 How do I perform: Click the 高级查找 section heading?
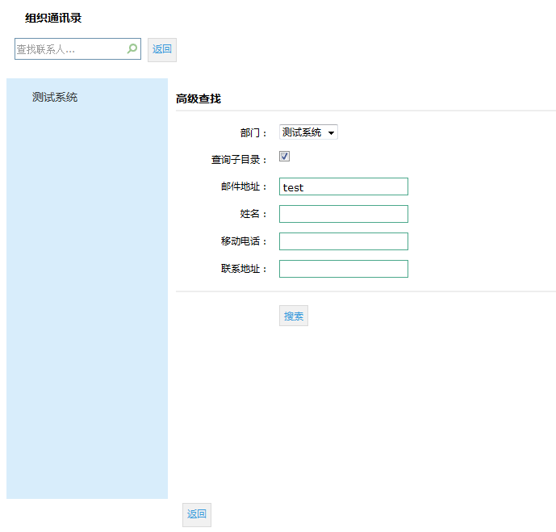tap(198, 99)
